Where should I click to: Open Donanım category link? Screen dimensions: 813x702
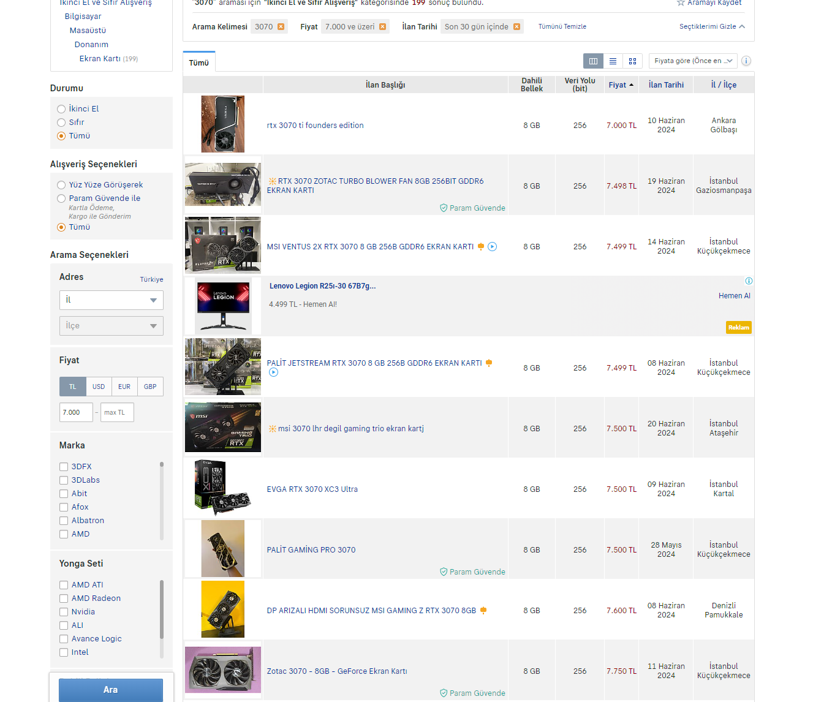click(x=91, y=45)
